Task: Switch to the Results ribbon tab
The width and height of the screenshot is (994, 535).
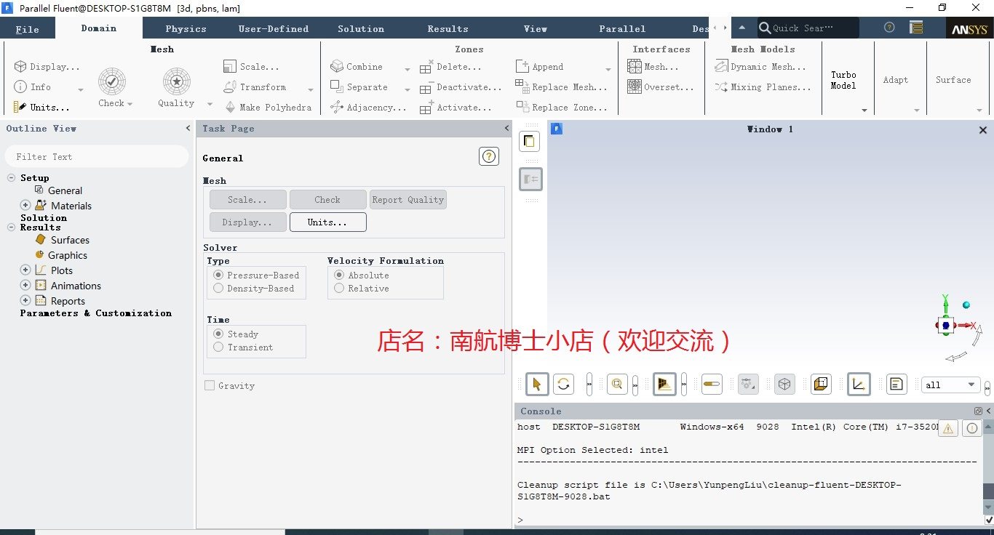Action: [x=448, y=29]
